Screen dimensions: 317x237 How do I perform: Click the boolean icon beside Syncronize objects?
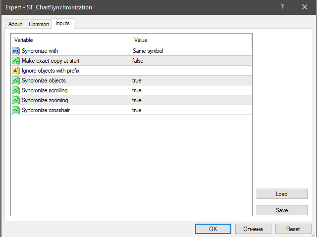[15, 80]
